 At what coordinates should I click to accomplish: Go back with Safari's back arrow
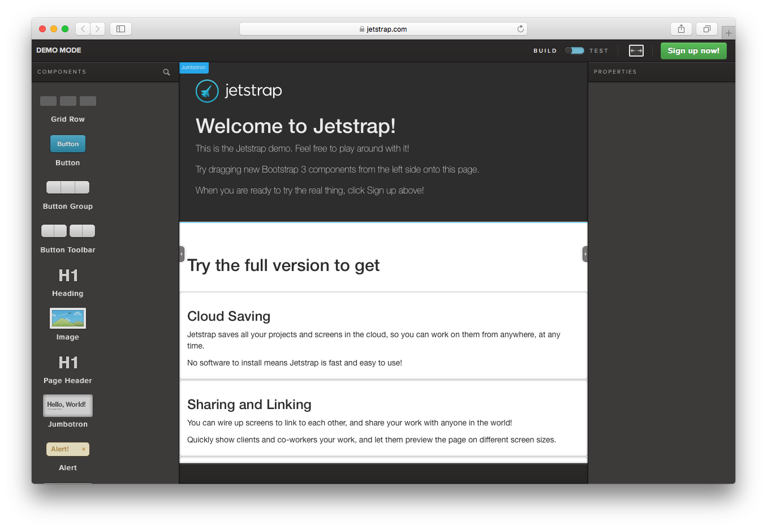[83, 29]
